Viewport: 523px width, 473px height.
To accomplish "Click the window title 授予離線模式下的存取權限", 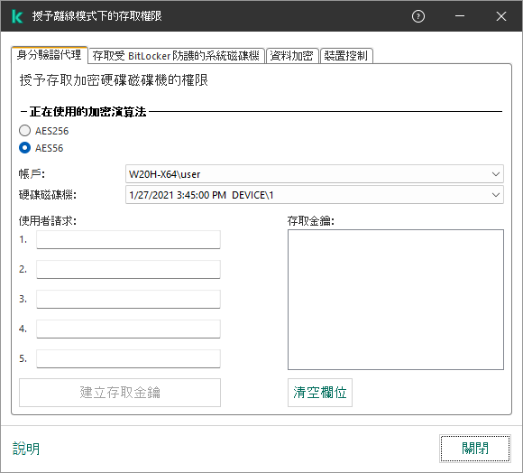I will tap(97, 16).
